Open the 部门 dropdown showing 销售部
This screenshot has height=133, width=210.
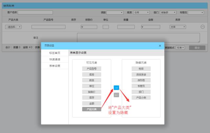click(x=168, y=12)
